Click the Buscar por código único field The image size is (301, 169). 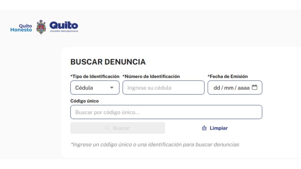click(166, 112)
